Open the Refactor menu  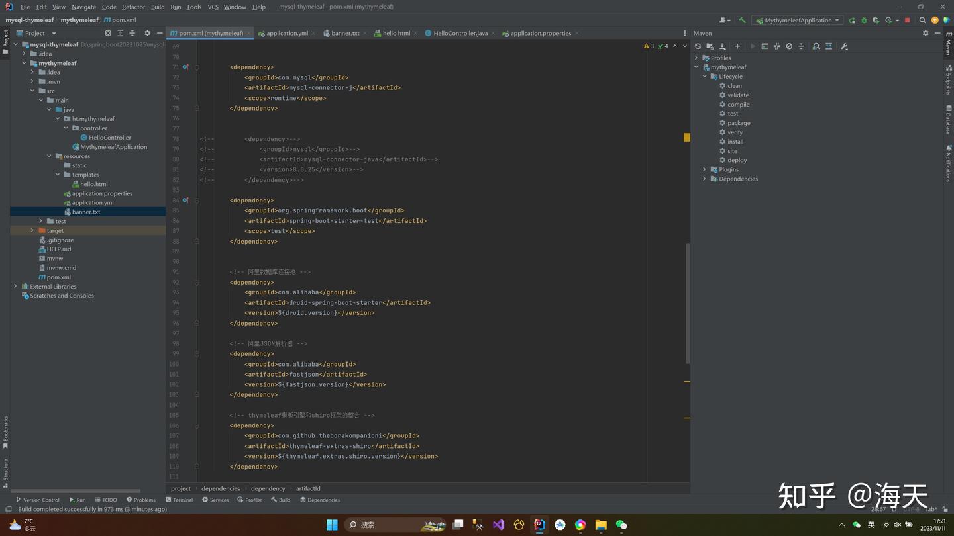click(x=133, y=6)
